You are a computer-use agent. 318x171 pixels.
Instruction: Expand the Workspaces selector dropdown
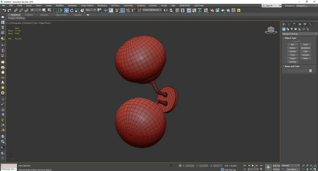pos(306,6)
